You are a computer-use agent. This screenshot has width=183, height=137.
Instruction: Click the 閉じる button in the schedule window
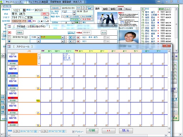126,131
